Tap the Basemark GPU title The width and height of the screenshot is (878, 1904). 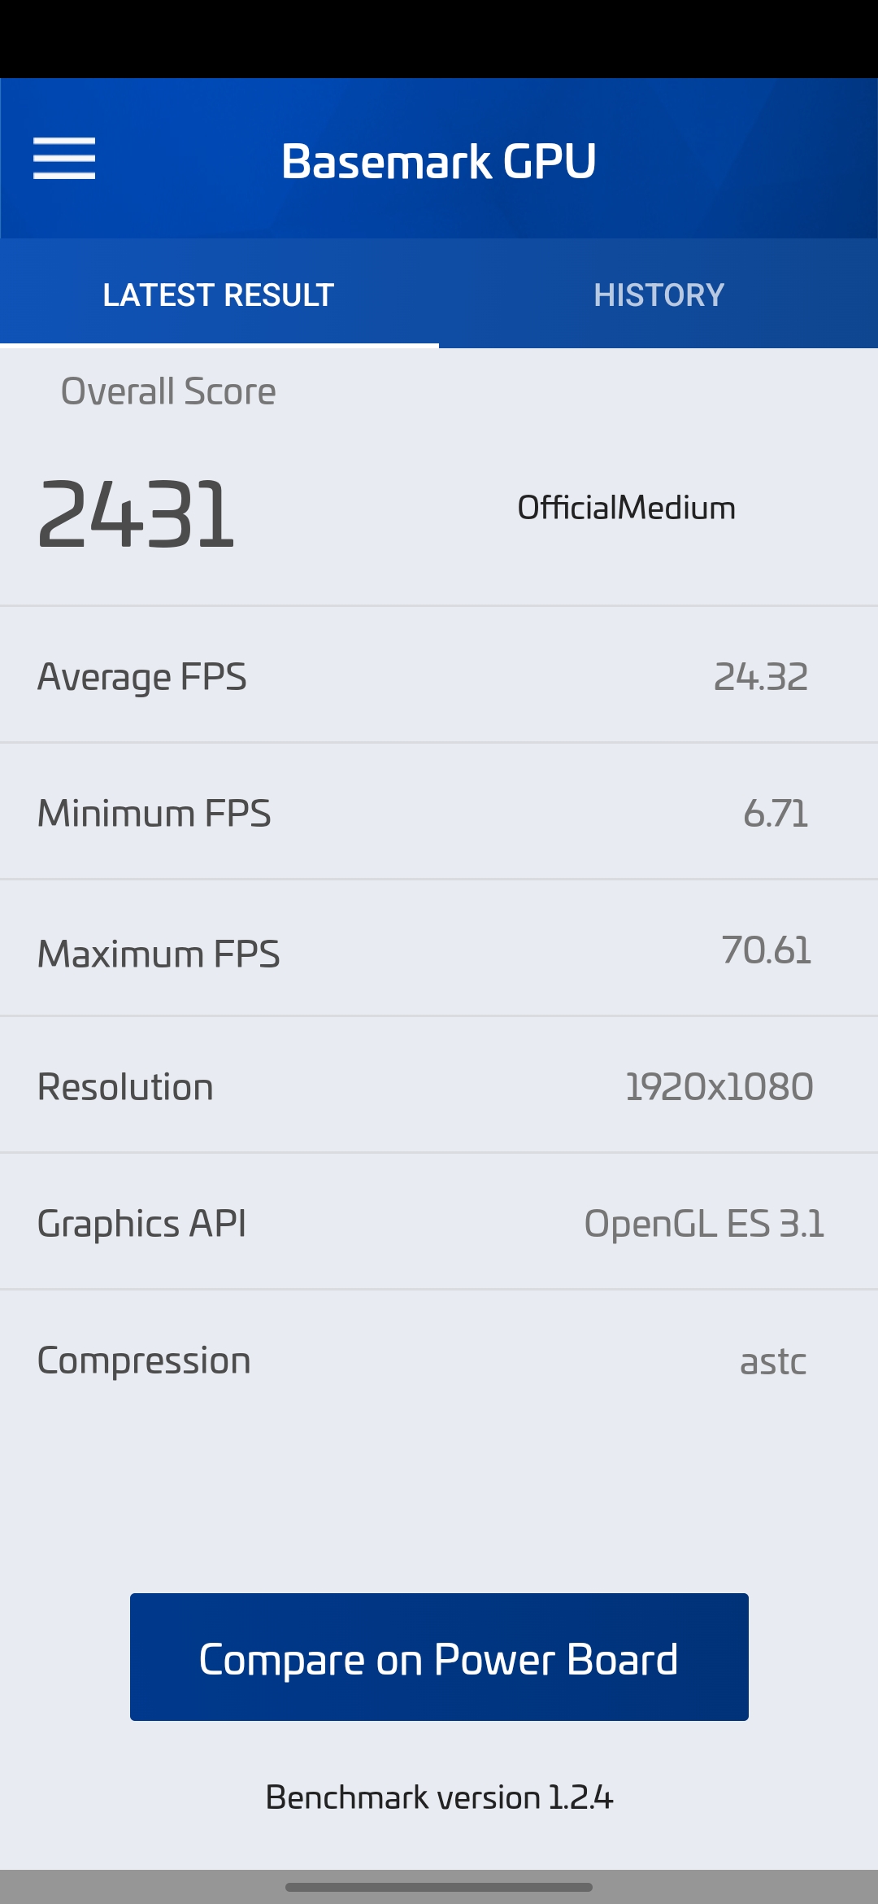[x=439, y=160]
